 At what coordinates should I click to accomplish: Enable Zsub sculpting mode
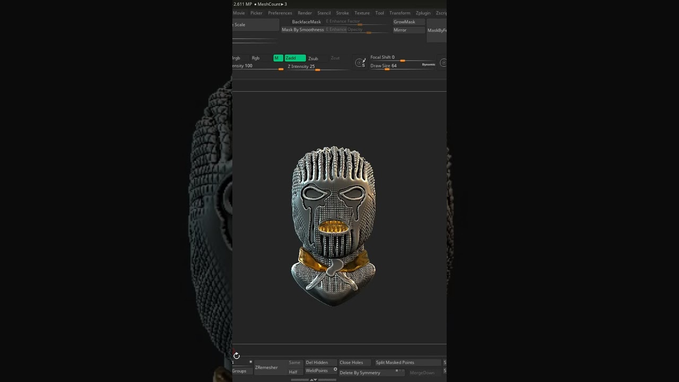click(313, 58)
